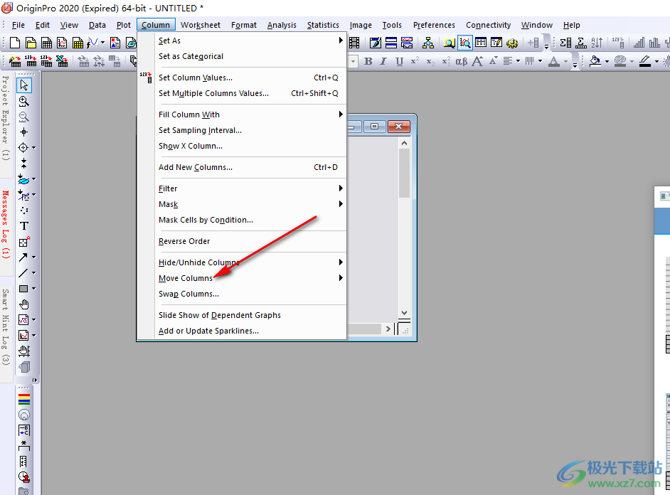This screenshot has width=670, height=495.
Task: Click the rainbow color palette icon
Action: 24,399
